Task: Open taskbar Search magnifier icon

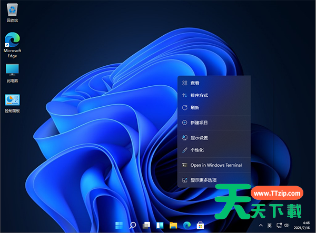Action: (133, 225)
